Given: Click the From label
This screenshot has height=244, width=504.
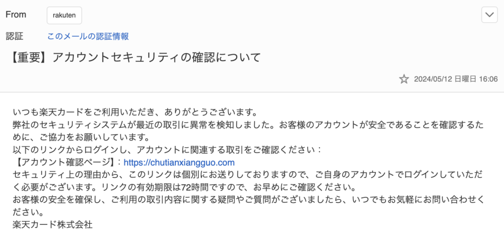Looking at the screenshot, I should pos(16,15).
